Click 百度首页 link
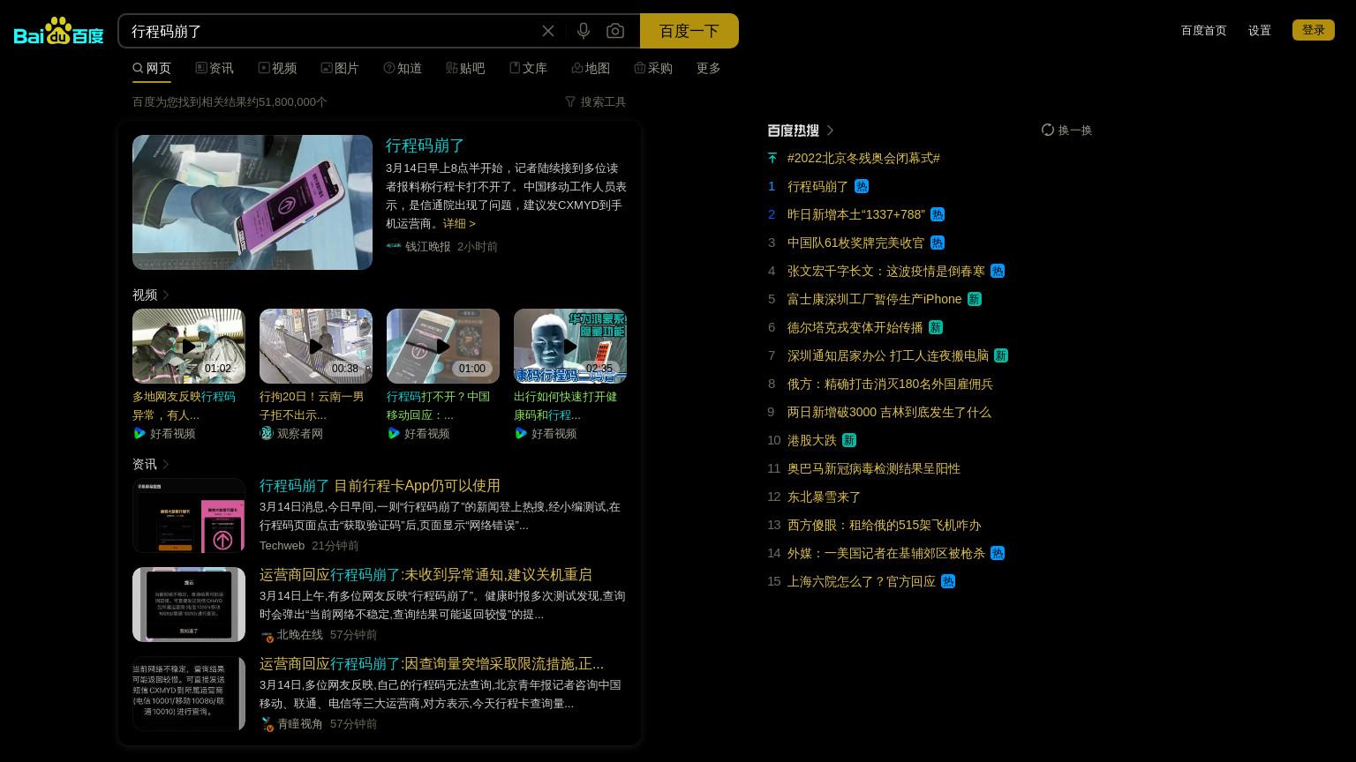The height and width of the screenshot is (762, 1356). (x=1203, y=30)
